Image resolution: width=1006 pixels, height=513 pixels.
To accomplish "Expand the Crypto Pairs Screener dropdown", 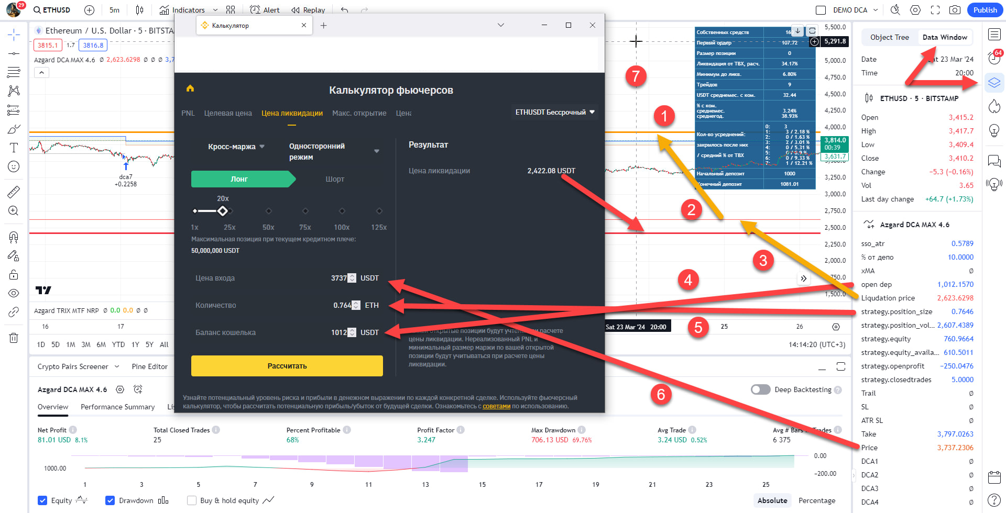I will [117, 366].
